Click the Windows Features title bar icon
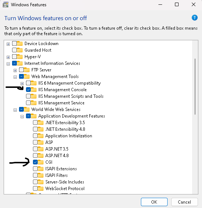Image resolution: width=202 pixels, height=208 pixels. click(x=5, y=5)
